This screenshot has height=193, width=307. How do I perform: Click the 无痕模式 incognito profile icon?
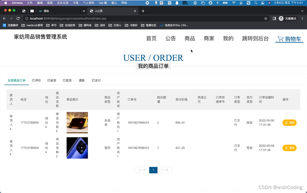pos(281,18)
